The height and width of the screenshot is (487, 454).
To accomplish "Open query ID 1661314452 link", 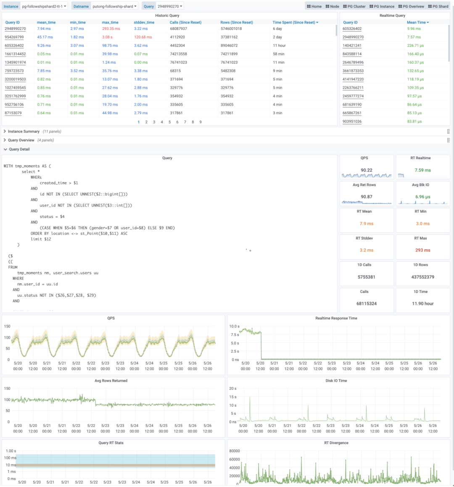I will (15, 54).
